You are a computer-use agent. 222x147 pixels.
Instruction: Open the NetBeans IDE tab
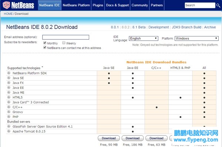coord(50,5)
